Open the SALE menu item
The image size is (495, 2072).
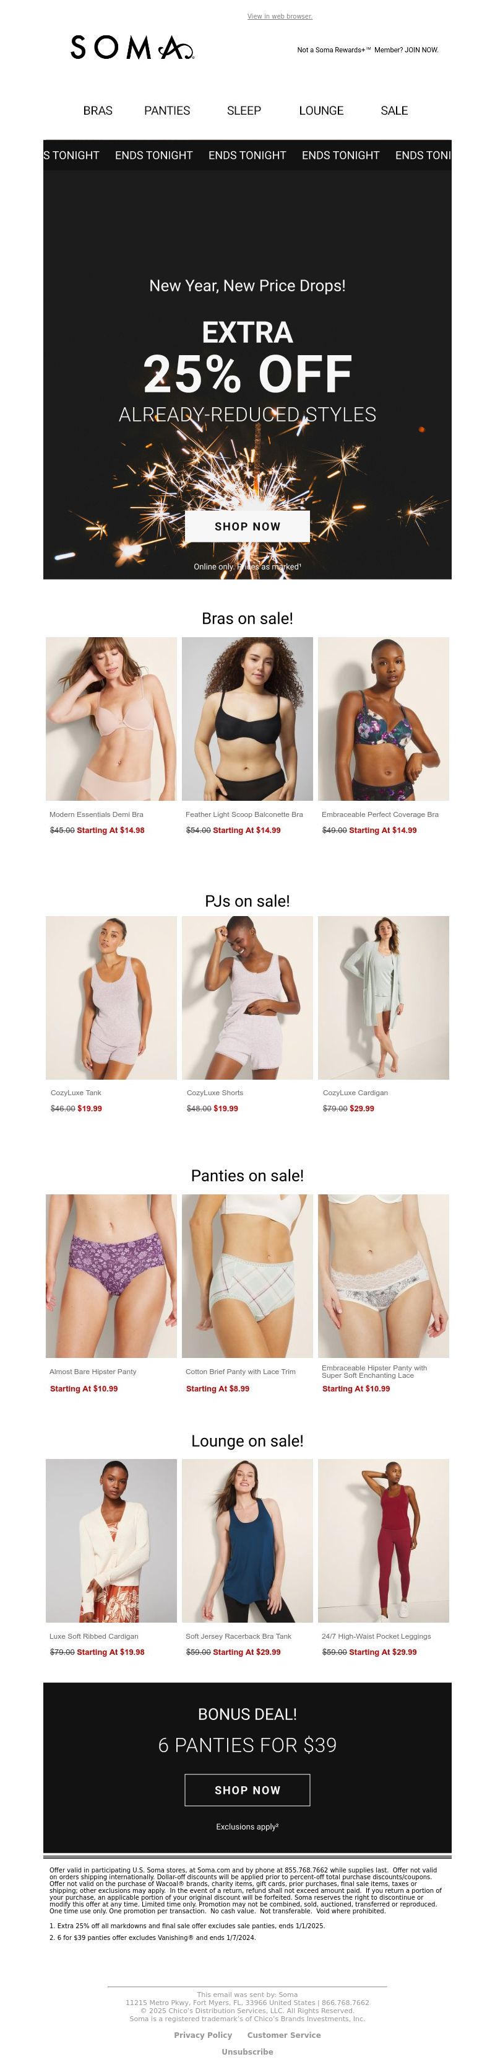tap(394, 111)
